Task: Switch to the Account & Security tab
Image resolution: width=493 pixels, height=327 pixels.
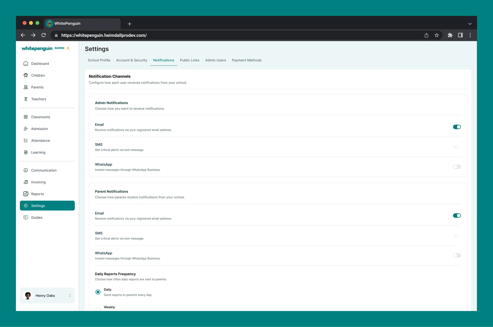Action: (x=131, y=60)
